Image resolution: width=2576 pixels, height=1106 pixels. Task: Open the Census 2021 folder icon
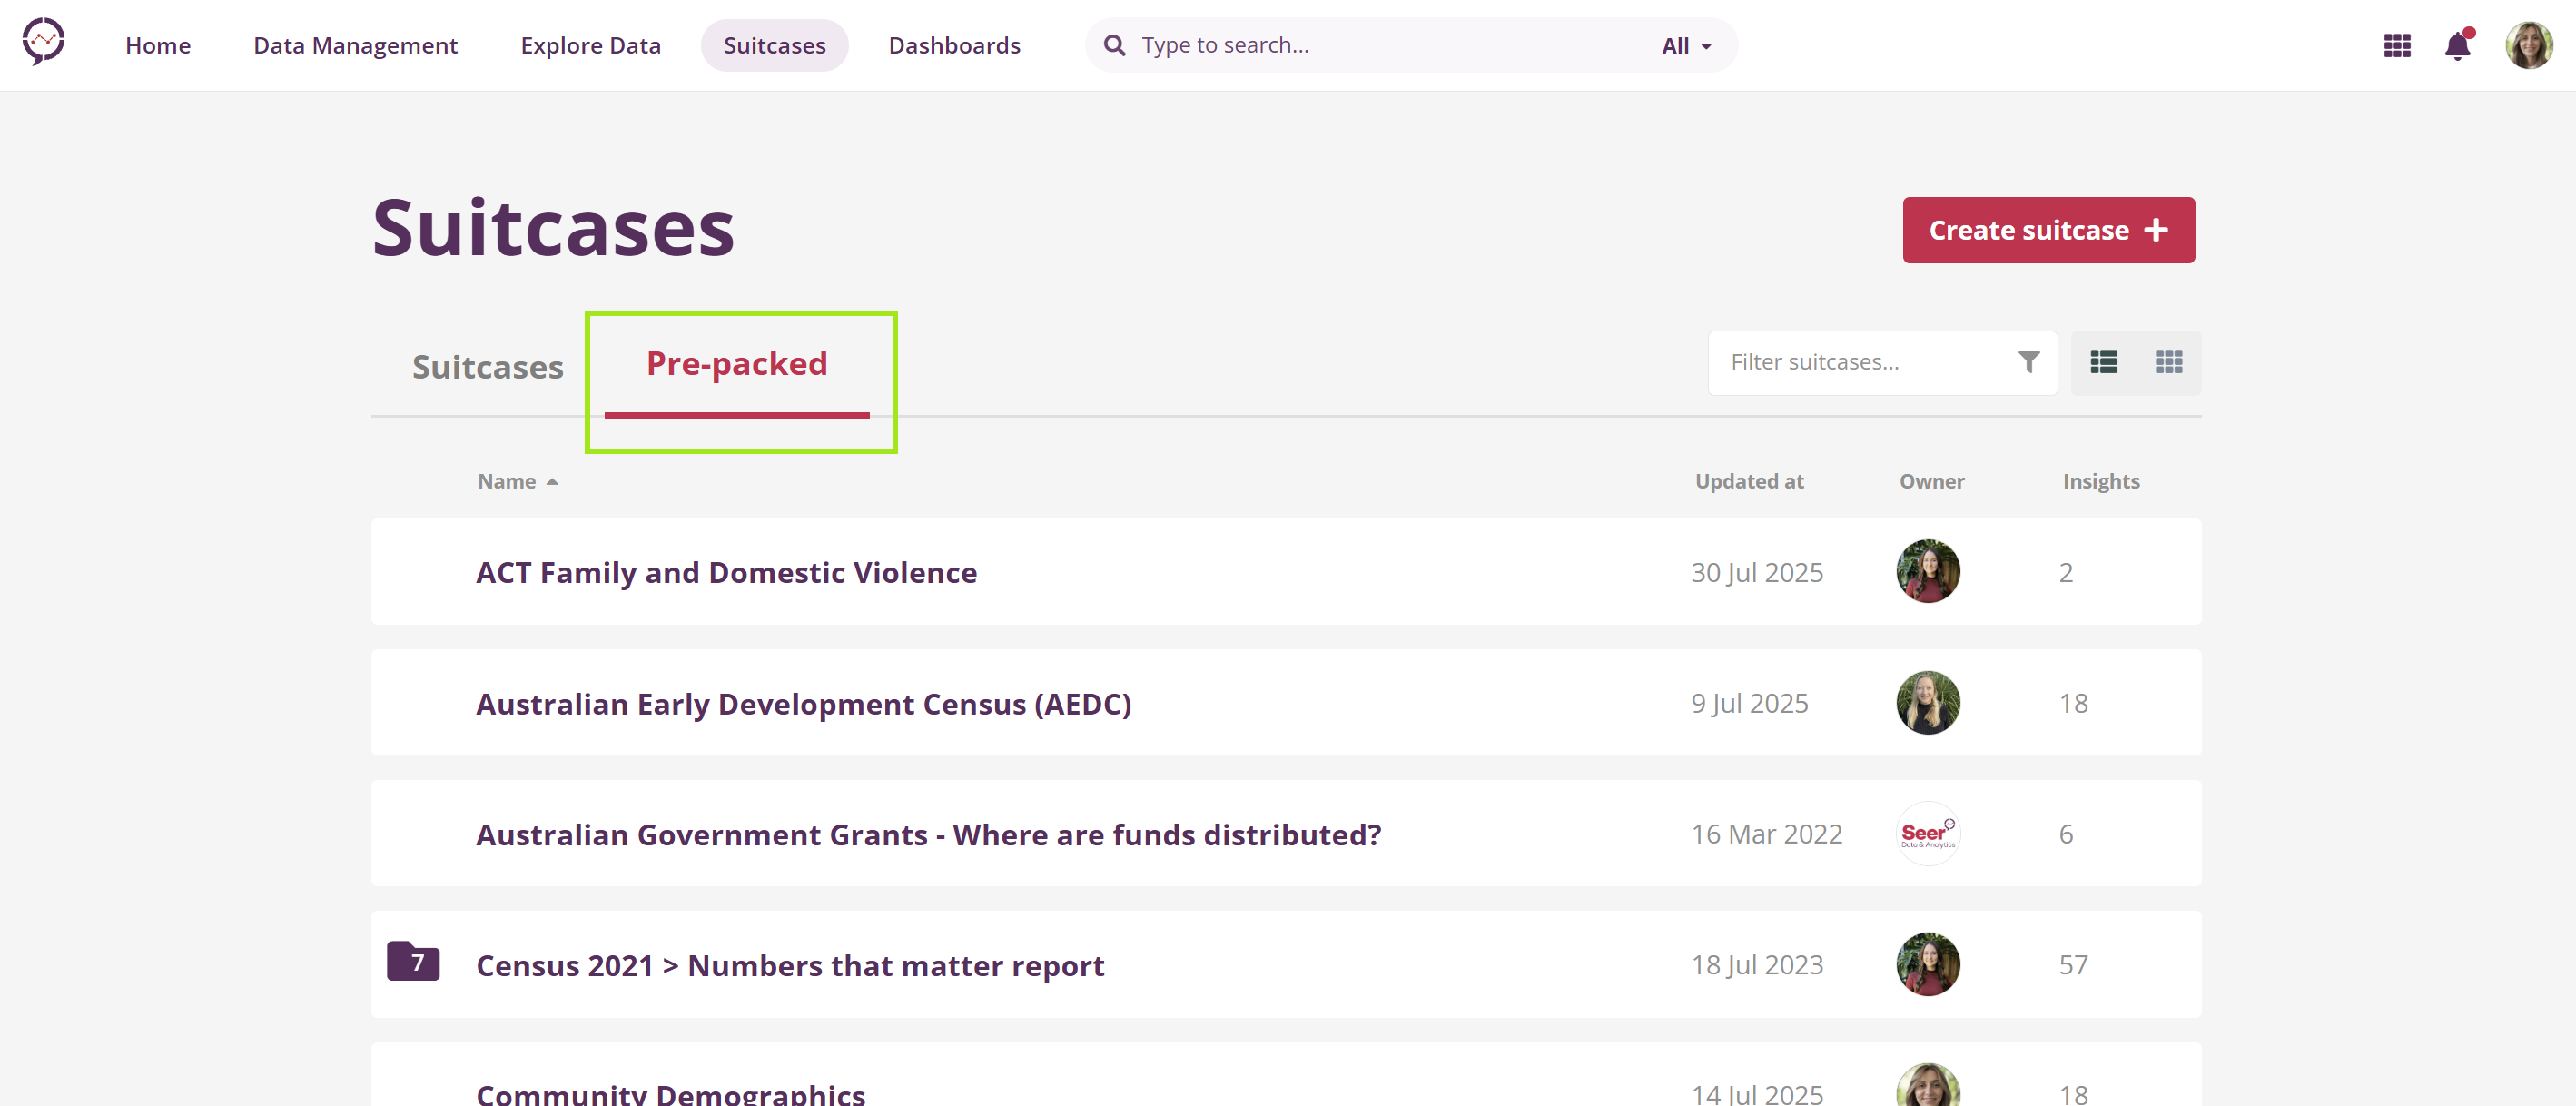(413, 962)
